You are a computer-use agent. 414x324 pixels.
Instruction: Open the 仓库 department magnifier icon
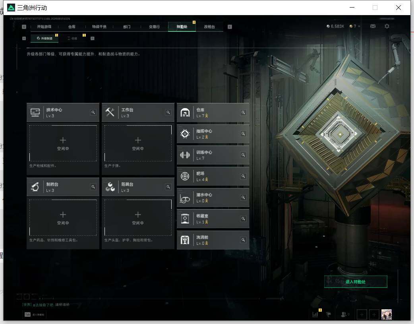pyautogui.click(x=243, y=113)
